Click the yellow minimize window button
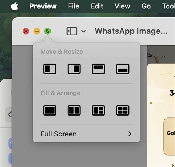This screenshot has width=175, height=167. pyautogui.click(x=37, y=31)
